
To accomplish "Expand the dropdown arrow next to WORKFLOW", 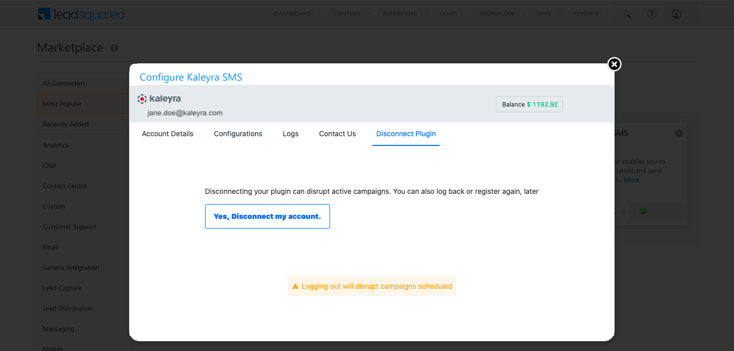I will 523,14.
